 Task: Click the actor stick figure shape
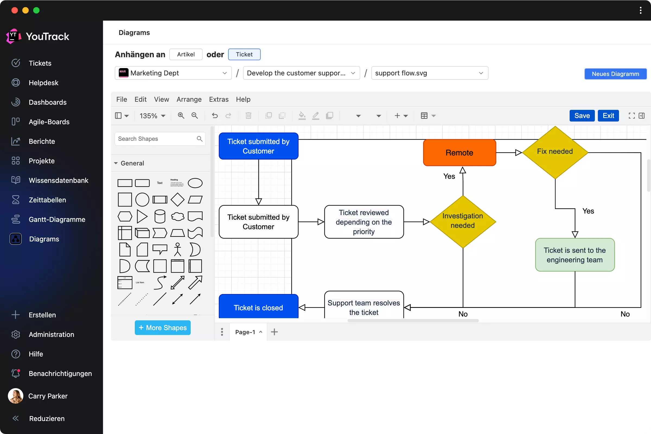(177, 249)
